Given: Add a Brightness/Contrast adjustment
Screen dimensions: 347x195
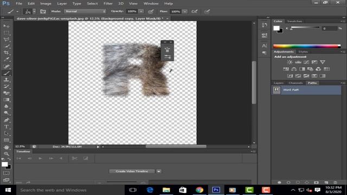Looking at the screenshot, I should click(290, 62).
